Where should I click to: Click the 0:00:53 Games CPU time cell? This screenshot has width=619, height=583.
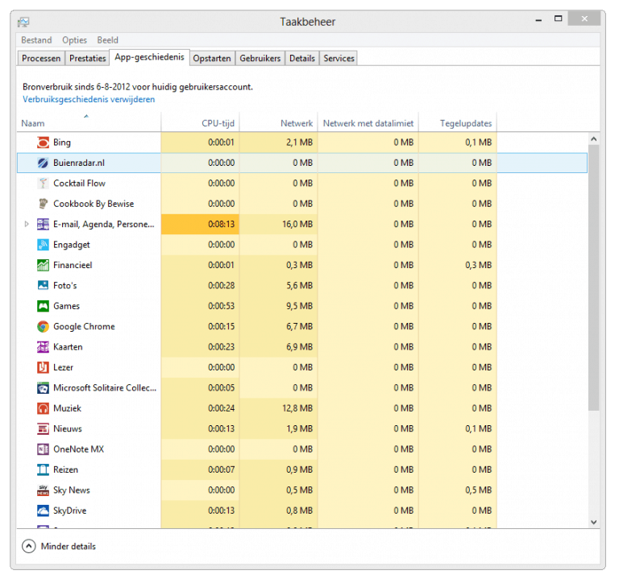point(200,306)
